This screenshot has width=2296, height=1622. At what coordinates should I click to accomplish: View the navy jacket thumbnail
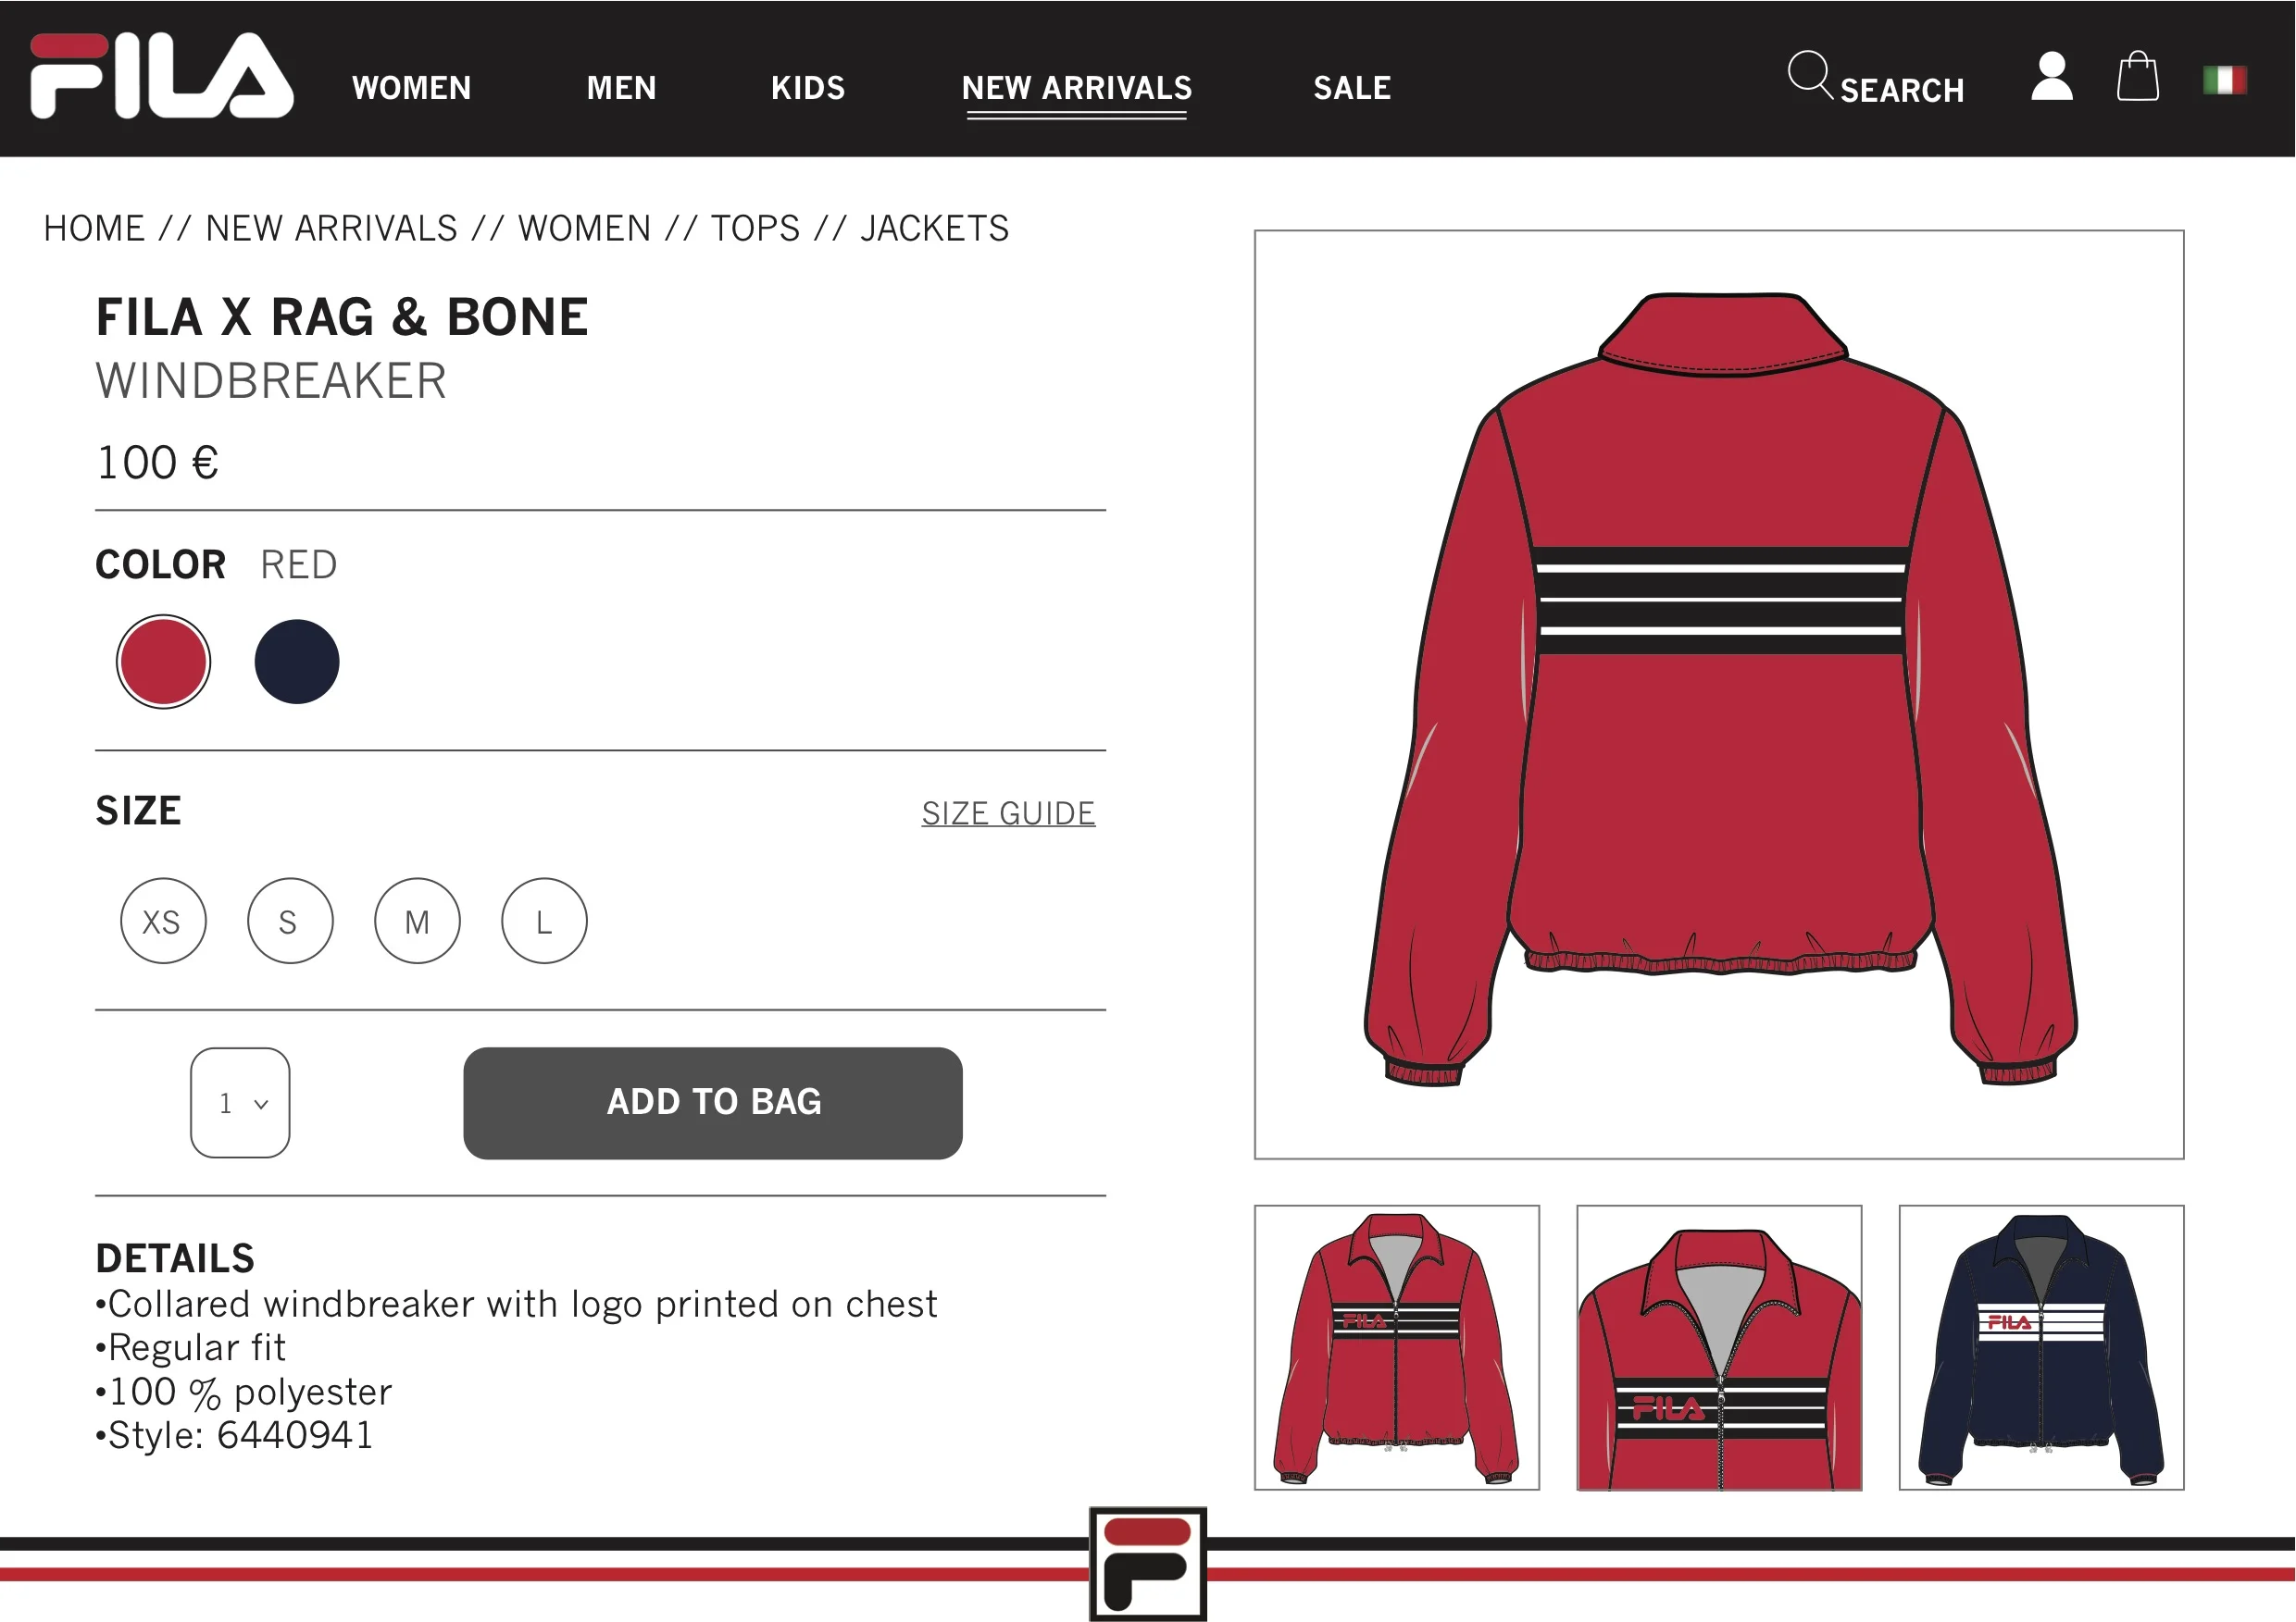click(x=2041, y=1347)
